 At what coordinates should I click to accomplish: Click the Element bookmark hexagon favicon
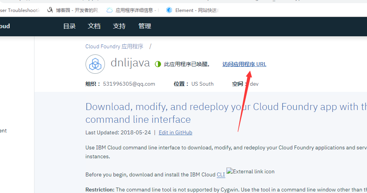169,10
